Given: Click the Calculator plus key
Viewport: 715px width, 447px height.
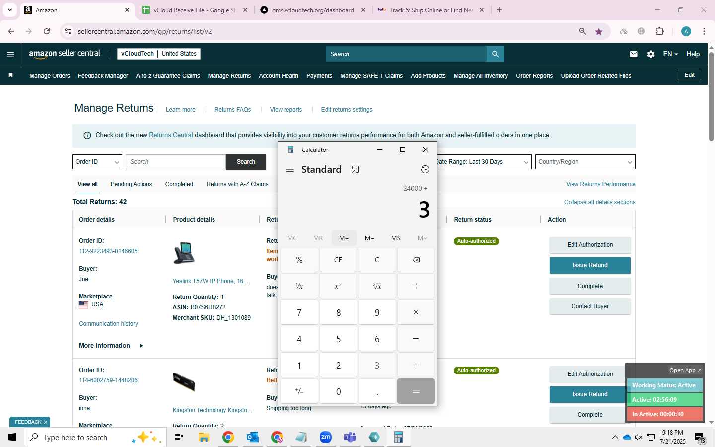Looking at the screenshot, I should tap(416, 365).
